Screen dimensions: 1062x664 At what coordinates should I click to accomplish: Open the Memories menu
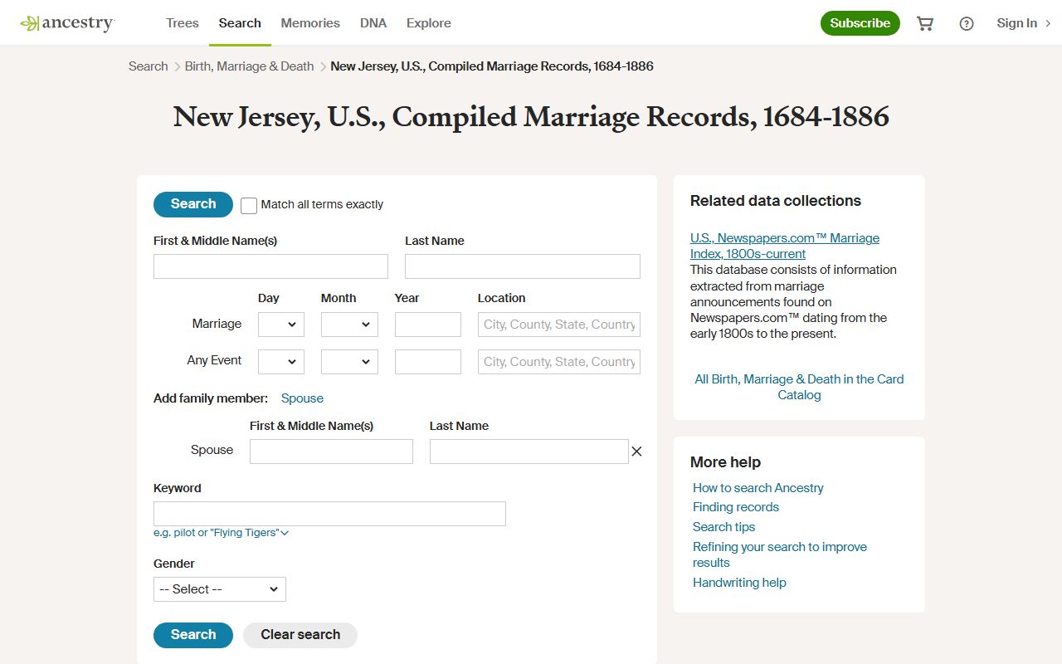pyautogui.click(x=310, y=23)
